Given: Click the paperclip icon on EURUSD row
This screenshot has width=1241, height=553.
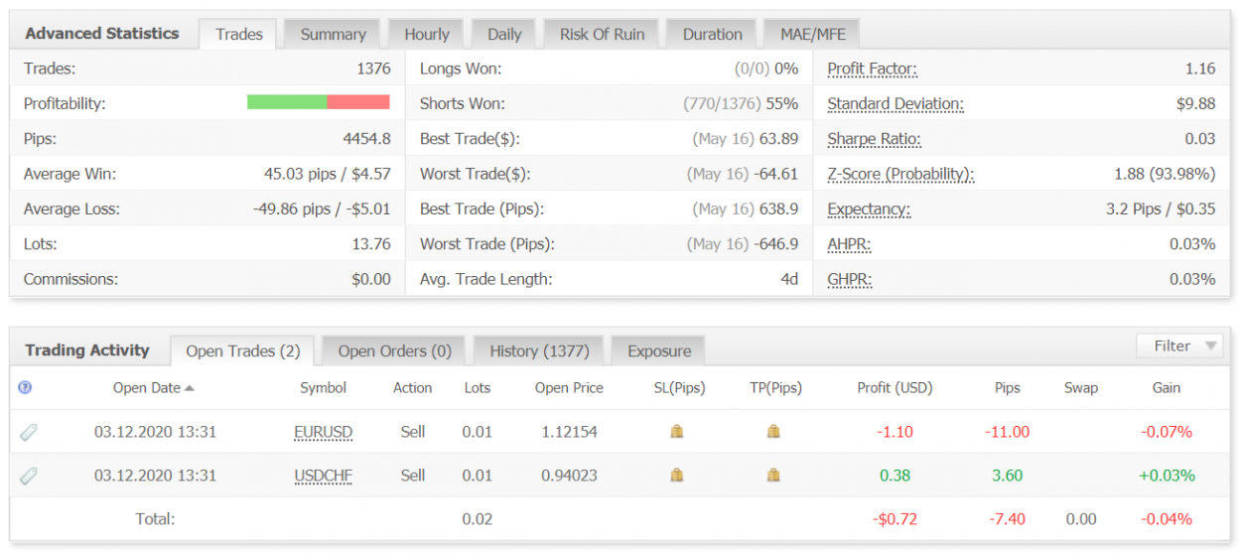Looking at the screenshot, I should click(x=29, y=432).
